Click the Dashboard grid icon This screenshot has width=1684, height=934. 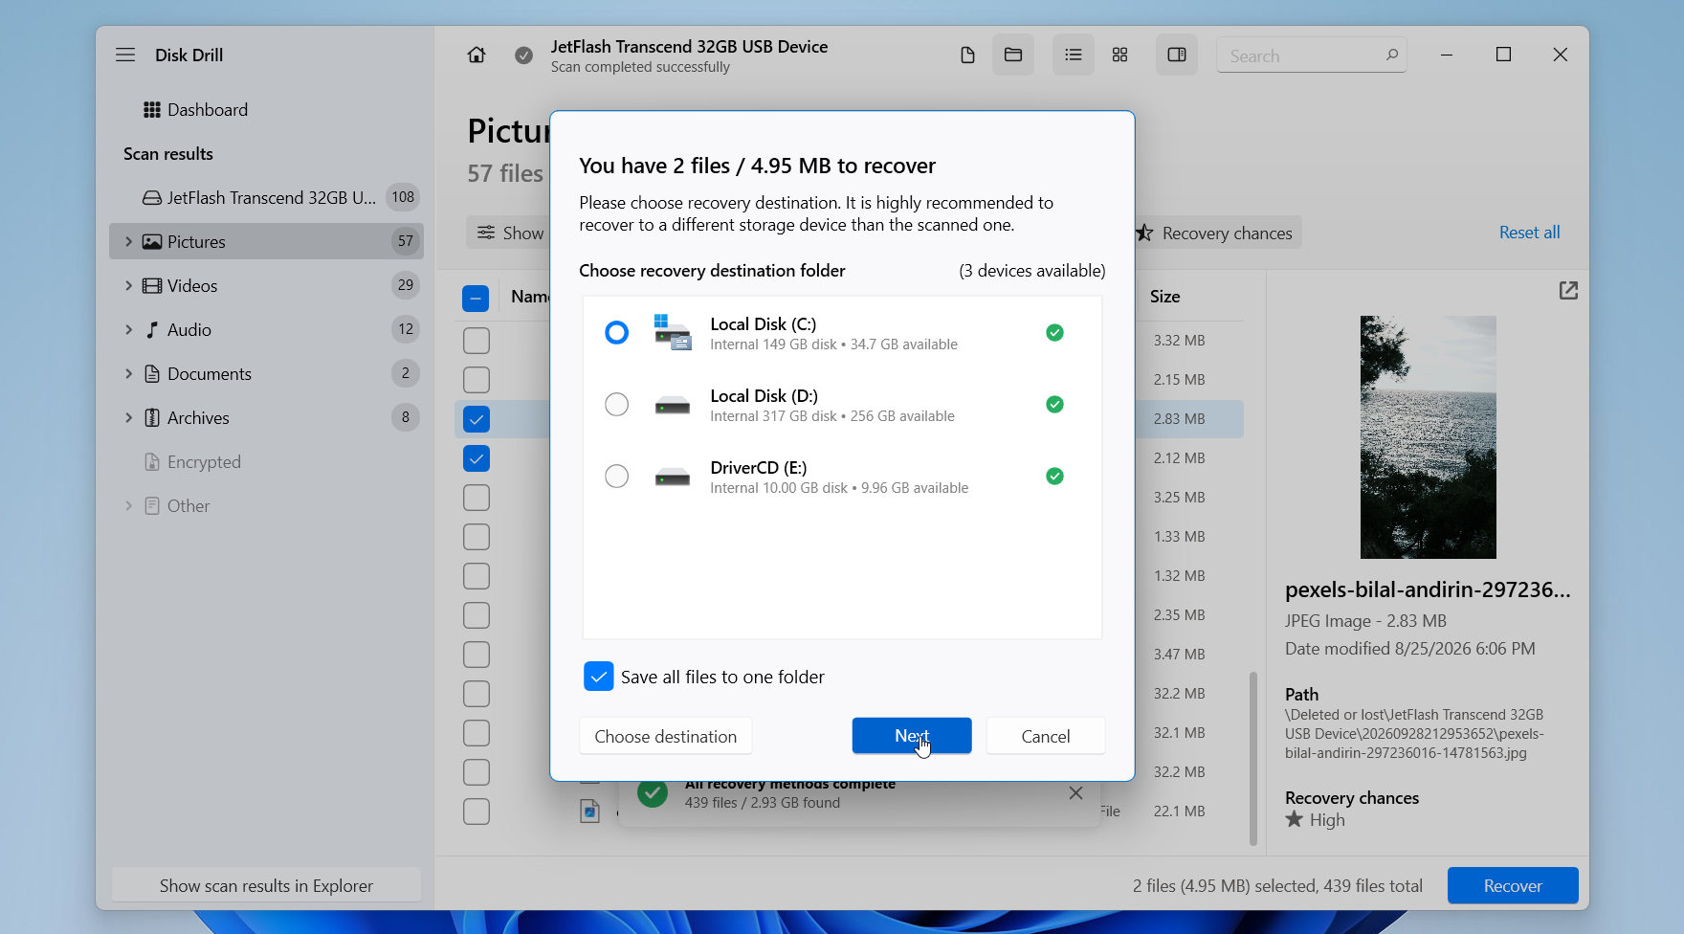click(151, 110)
